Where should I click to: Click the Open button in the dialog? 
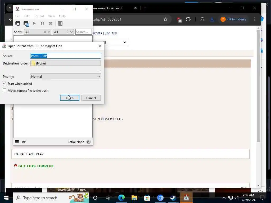70,98
